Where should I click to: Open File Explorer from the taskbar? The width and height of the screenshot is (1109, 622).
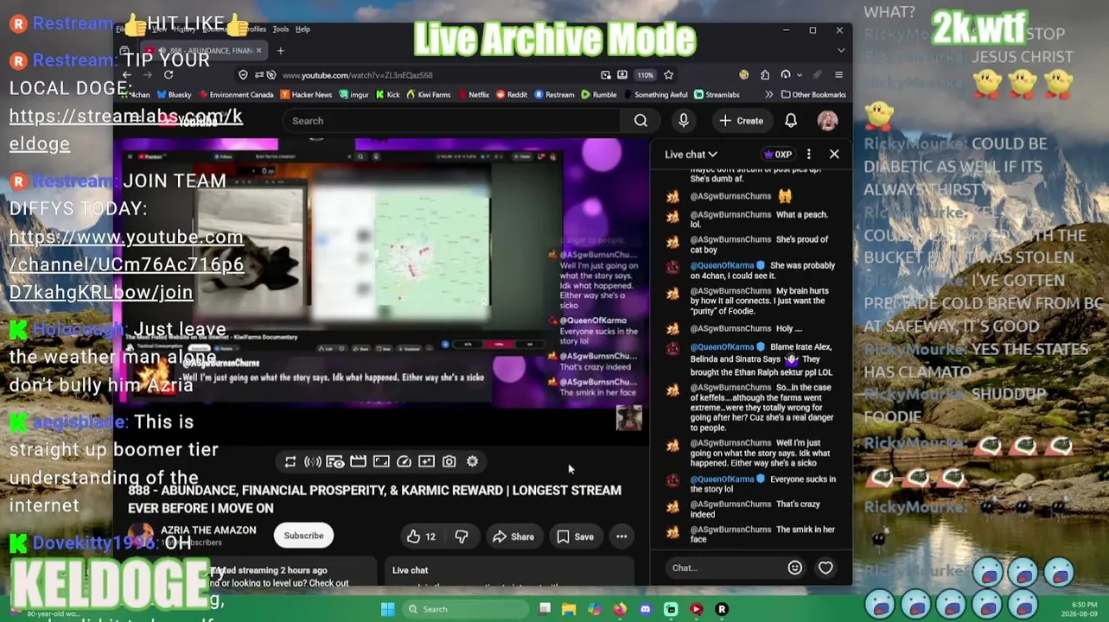[569, 609]
